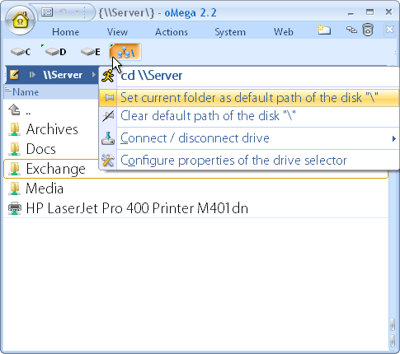Close the panel with the X icon below window controls
400x354 pixels.
389,30
